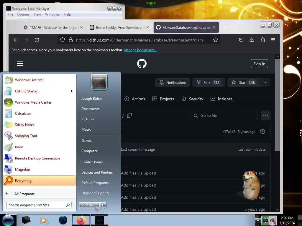302x226 pixels.
Task: Fork the repository
Action: pyautogui.click(x=209, y=83)
